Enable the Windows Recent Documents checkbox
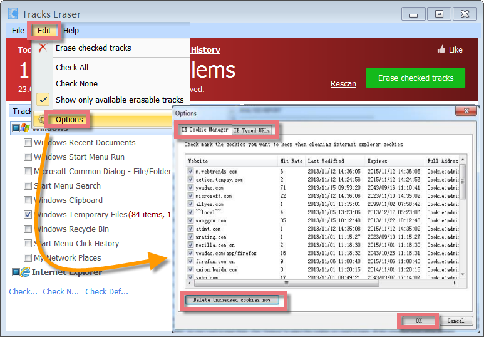 point(28,143)
